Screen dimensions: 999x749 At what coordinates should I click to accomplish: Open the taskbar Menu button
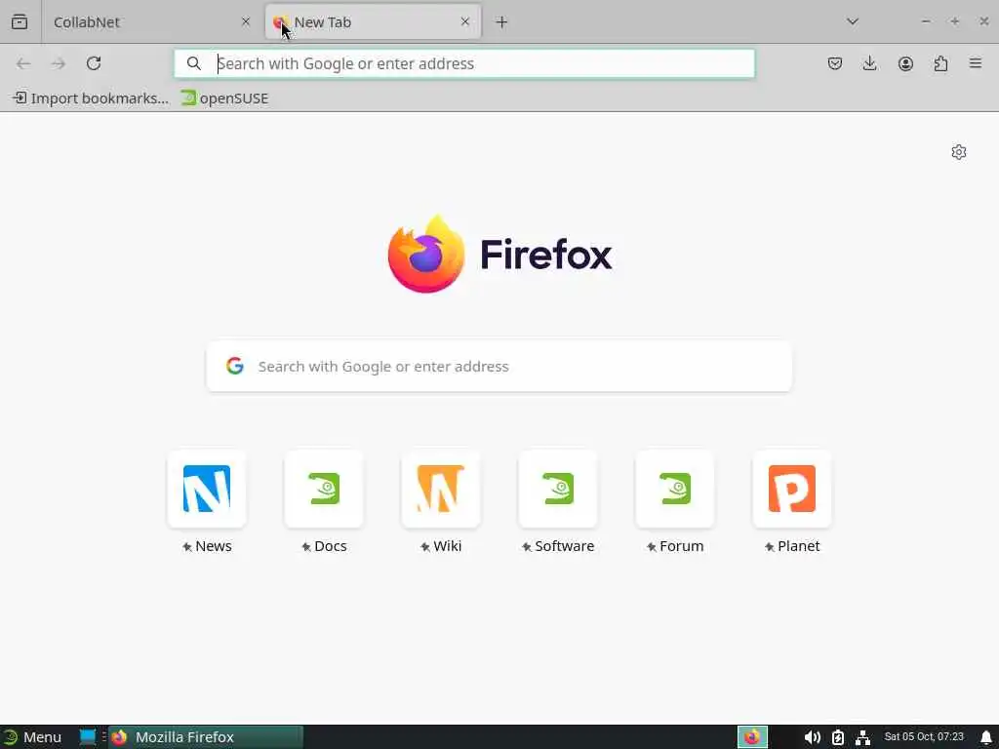pyautogui.click(x=33, y=737)
